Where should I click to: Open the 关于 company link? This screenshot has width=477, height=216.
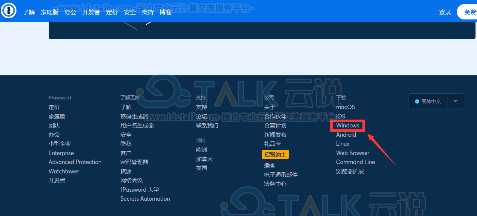pos(270,107)
